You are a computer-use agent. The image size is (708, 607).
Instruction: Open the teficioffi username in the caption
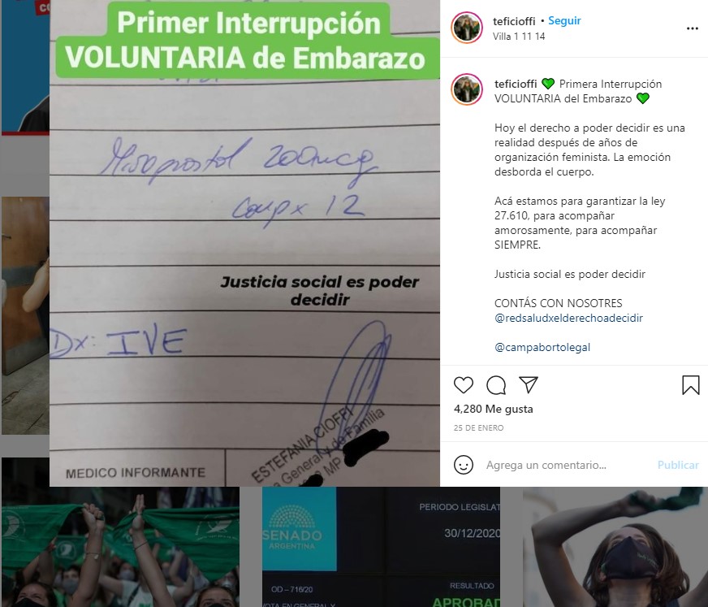(516, 84)
